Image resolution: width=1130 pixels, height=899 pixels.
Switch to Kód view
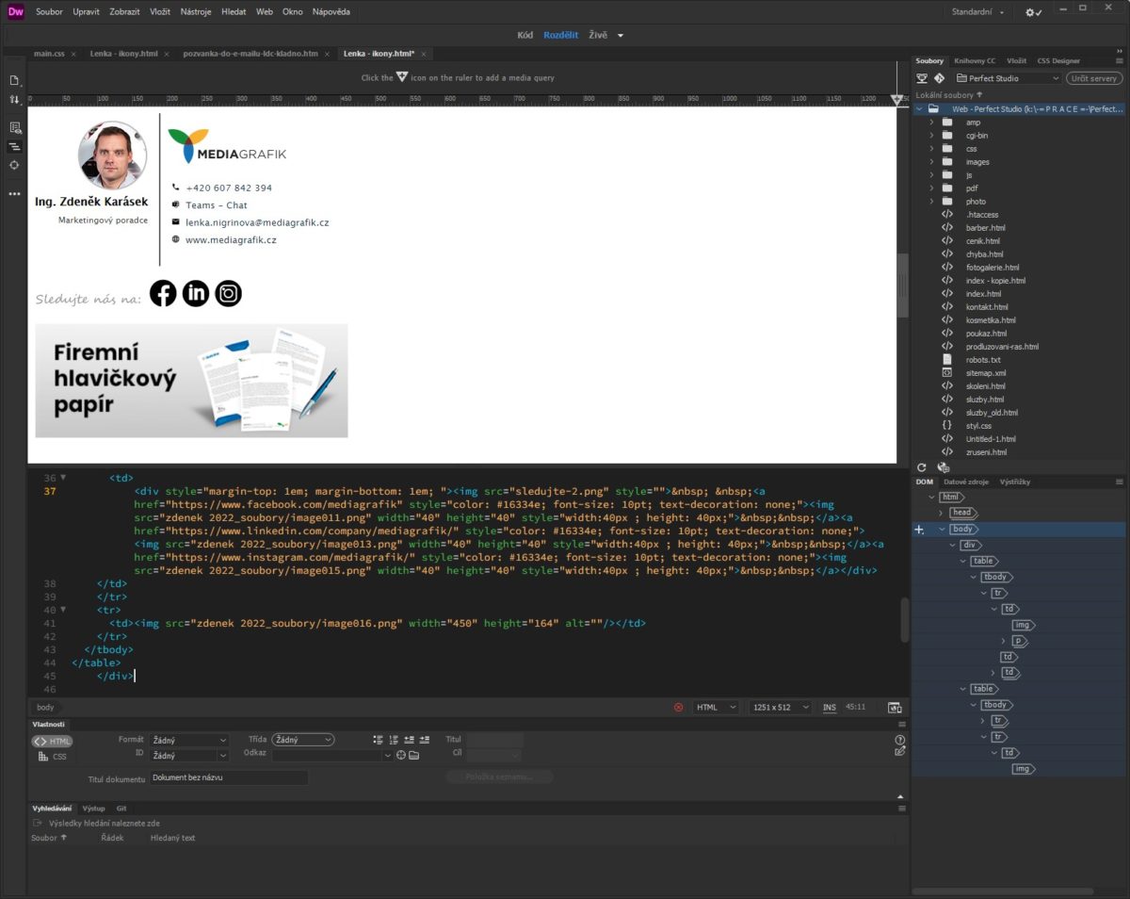click(525, 35)
